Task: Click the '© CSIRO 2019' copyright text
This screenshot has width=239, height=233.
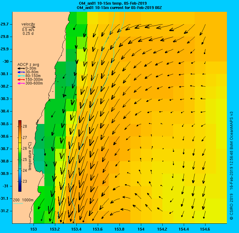Action: coord(232,207)
